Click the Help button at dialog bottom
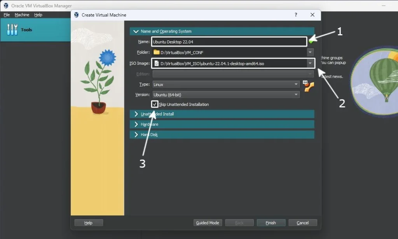Screen dimensions: 398x239 pos(89,223)
